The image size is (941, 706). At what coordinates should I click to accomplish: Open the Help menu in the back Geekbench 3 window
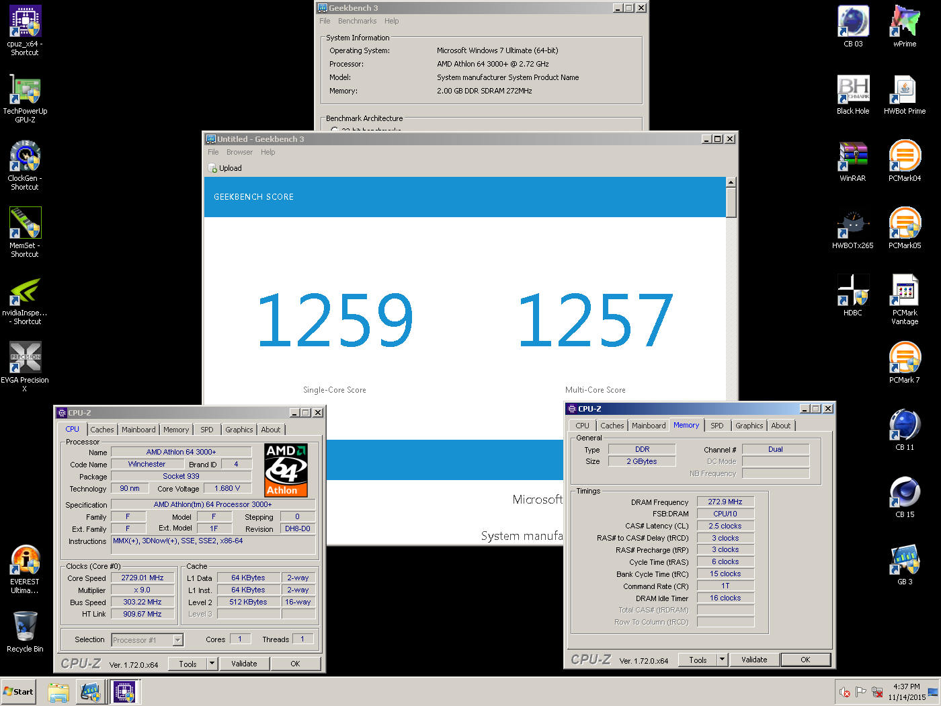click(391, 21)
